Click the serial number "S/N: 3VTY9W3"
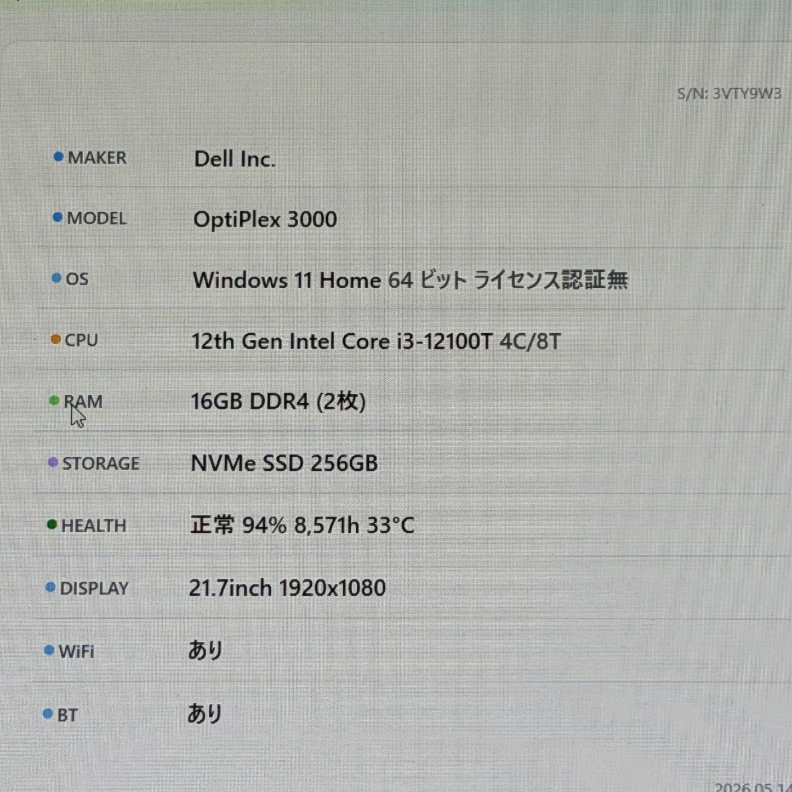This screenshot has width=792, height=792. (x=729, y=94)
